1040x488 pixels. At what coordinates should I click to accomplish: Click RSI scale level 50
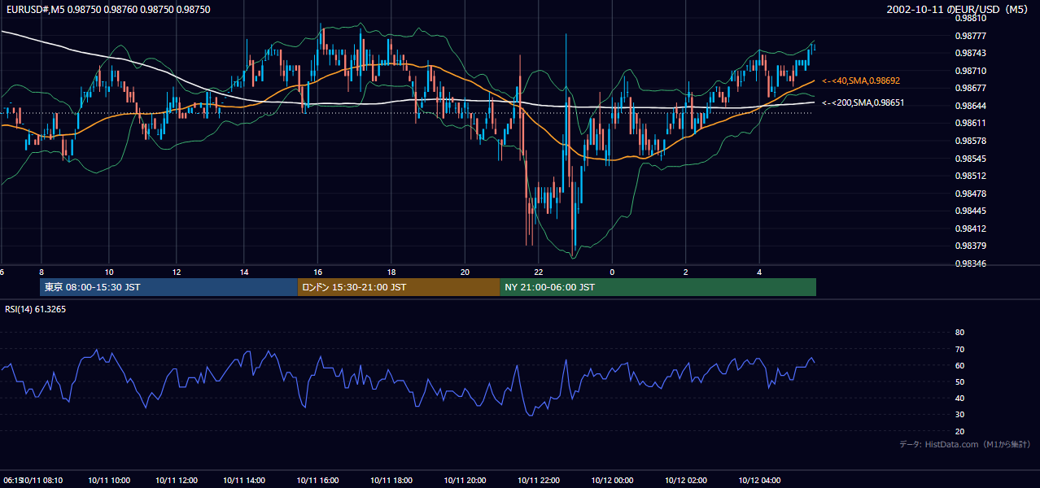959,381
